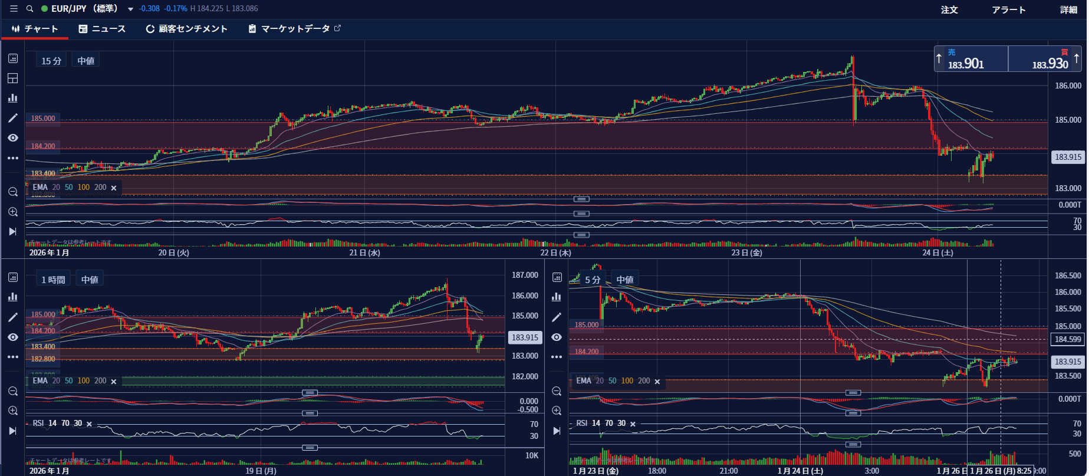Zoom in on the 1時間 chart
The width and height of the screenshot is (1089, 476).
[x=13, y=411]
